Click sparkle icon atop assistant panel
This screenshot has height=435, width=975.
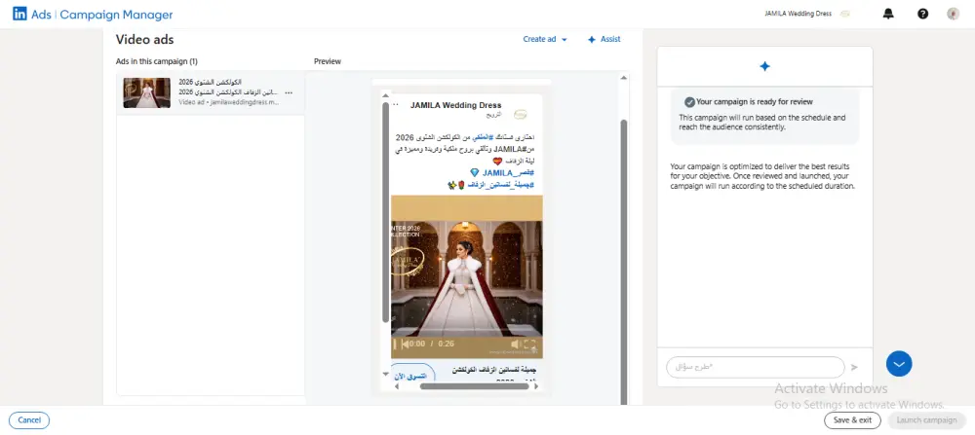coord(764,66)
